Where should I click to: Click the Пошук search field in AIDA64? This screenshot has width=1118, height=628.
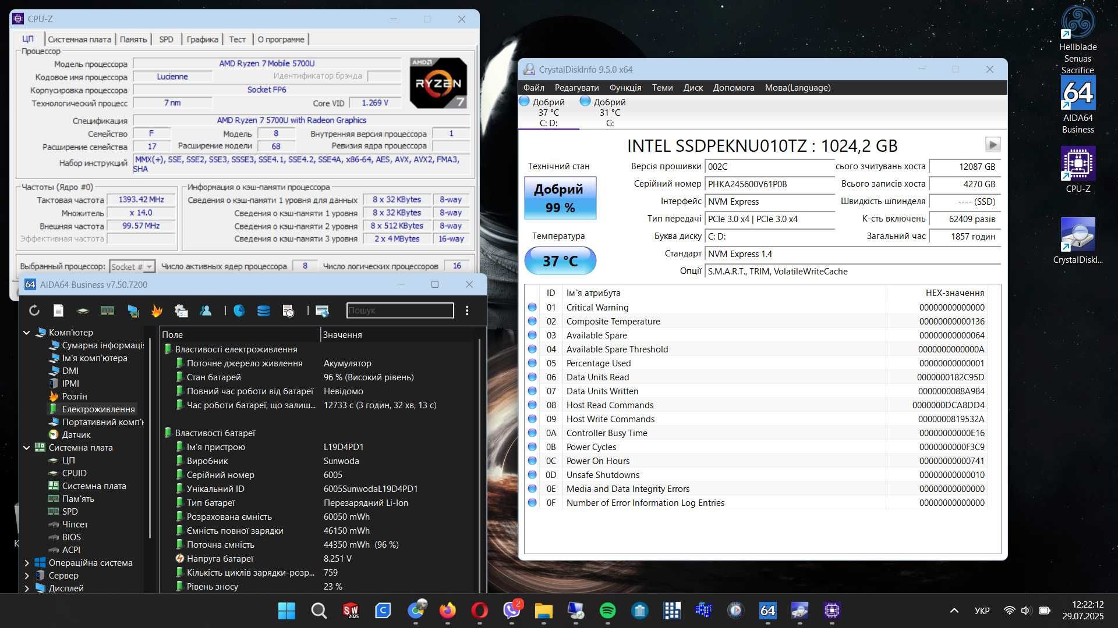click(x=400, y=311)
